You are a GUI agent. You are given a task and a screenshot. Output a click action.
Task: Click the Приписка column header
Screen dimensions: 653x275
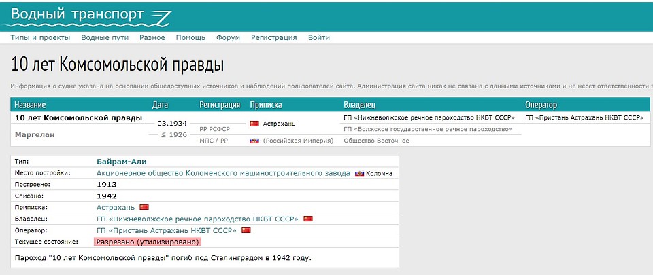[x=266, y=105]
